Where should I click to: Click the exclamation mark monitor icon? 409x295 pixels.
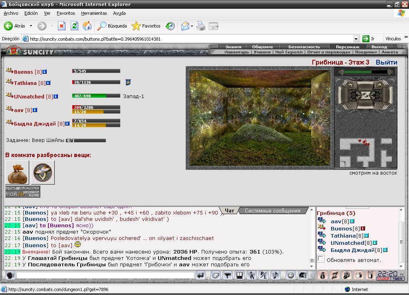[240, 275]
